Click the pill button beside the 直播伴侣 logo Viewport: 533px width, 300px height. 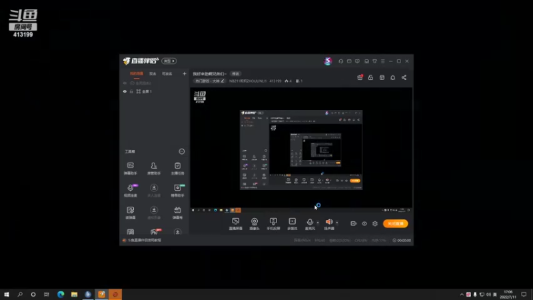169,61
